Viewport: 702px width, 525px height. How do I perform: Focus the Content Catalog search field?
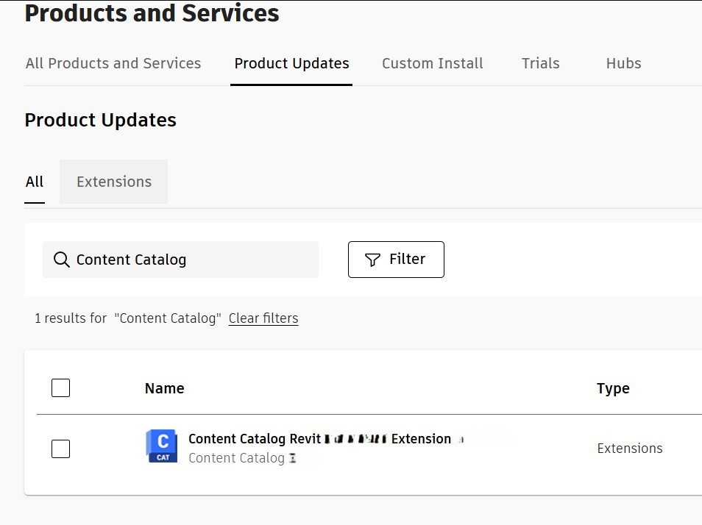click(x=193, y=260)
